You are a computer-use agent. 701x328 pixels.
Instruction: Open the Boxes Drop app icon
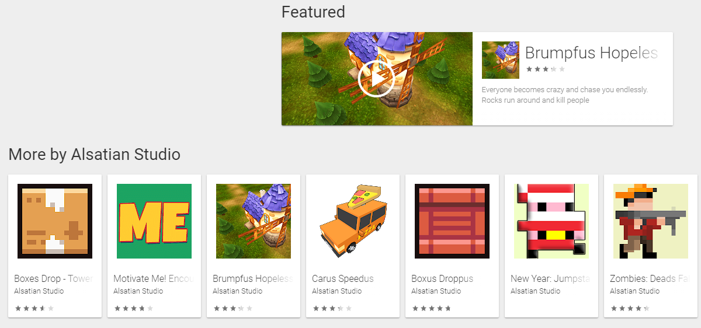click(x=55, y=221)
